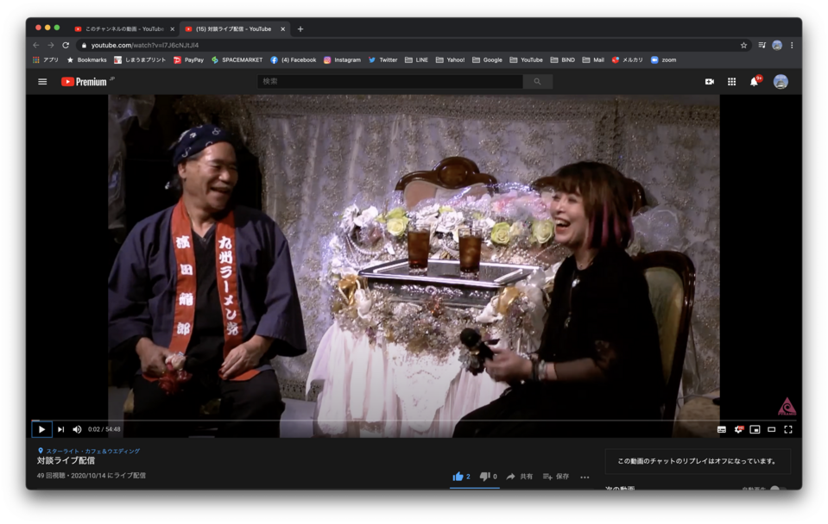Mute the video volume
The width and height of the screenshot is (828, 524).
tap(77, 429)
